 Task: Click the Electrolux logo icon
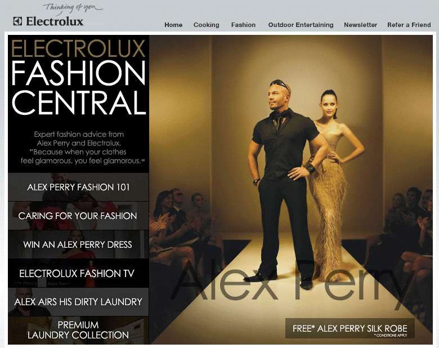(x=17, y=21)
